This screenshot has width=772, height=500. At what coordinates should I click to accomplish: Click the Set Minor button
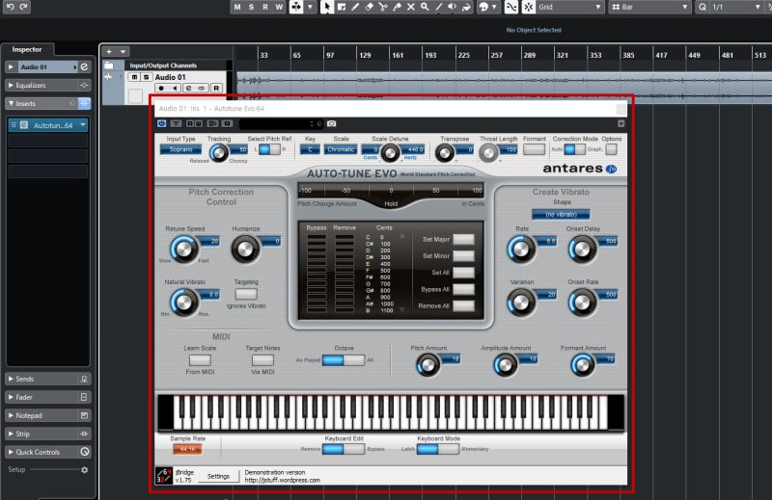click(x=463, y=256)
